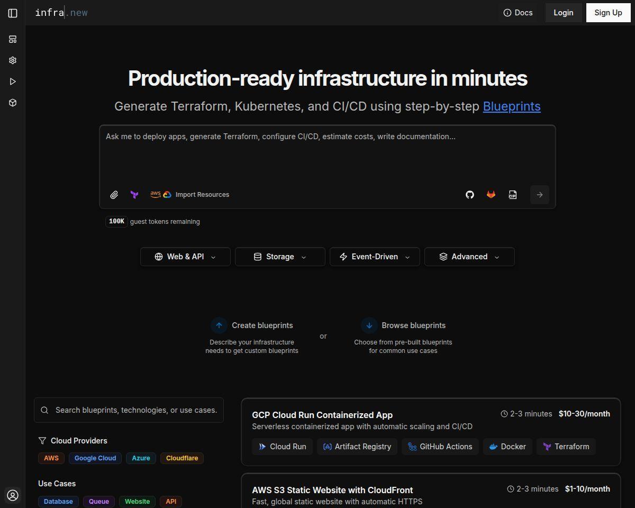Follow the Blueprints hyperlink in subtitle
635x508 pixels.
point(512,106)
